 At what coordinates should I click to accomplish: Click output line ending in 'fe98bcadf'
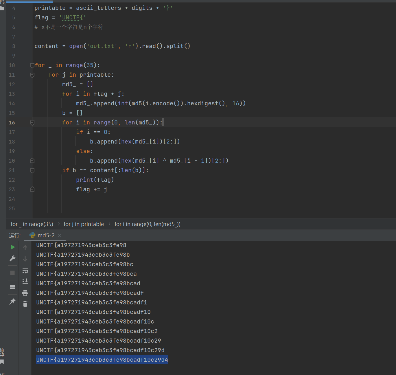point(90,293)
